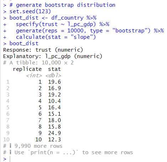Viewport: 167px width, 162px height.
Task: Click the stat value 15.1
Action: (x=54, y=114)
